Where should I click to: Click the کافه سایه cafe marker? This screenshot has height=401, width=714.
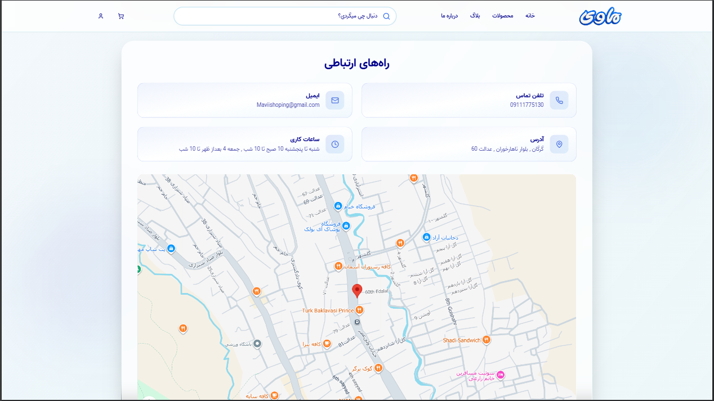pyautogui.click(x=274, y=395)
